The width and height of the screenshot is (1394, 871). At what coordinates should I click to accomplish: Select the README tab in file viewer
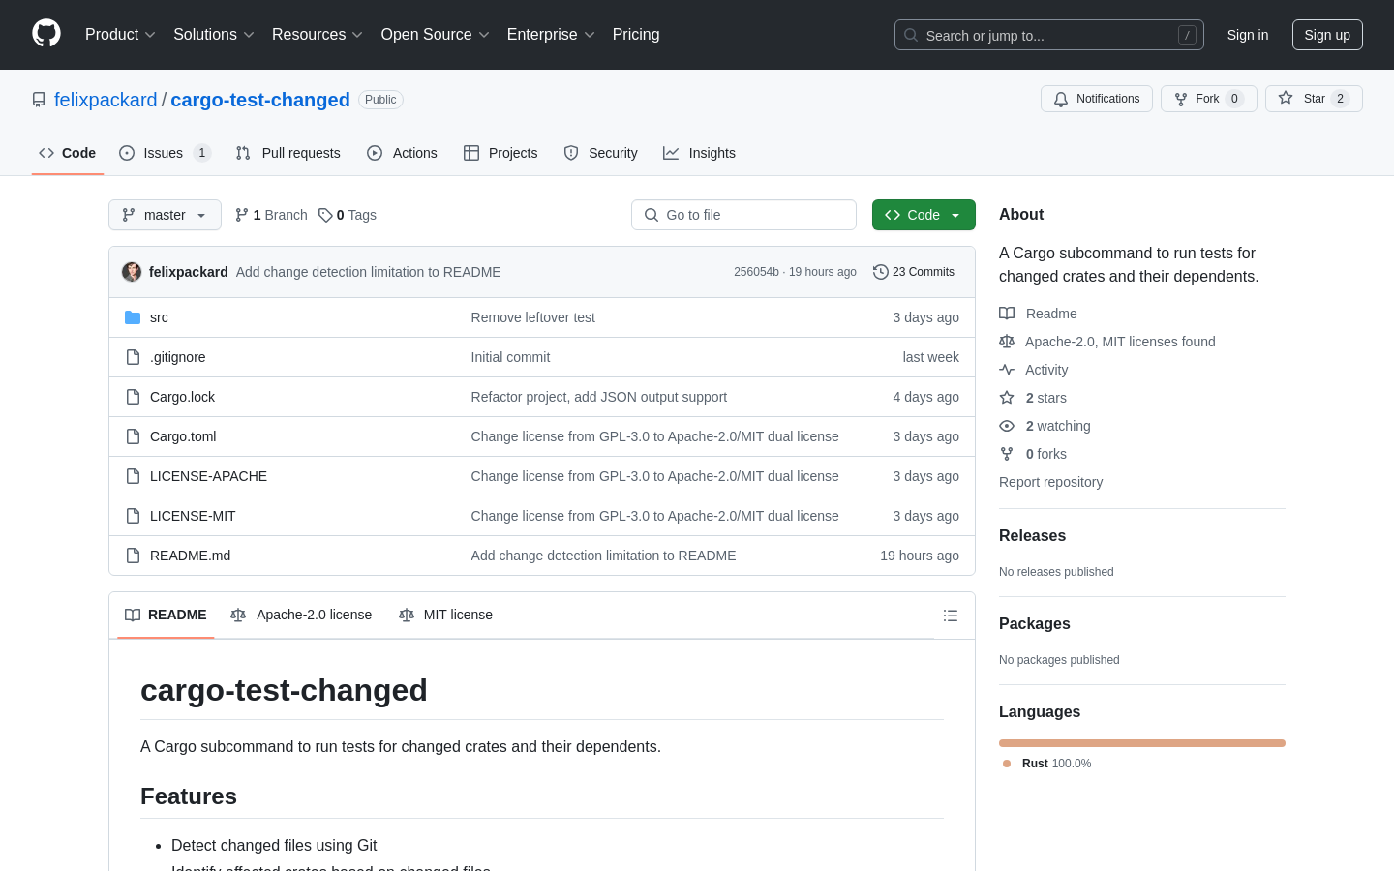pyautogui.click(x=166, y=616)
